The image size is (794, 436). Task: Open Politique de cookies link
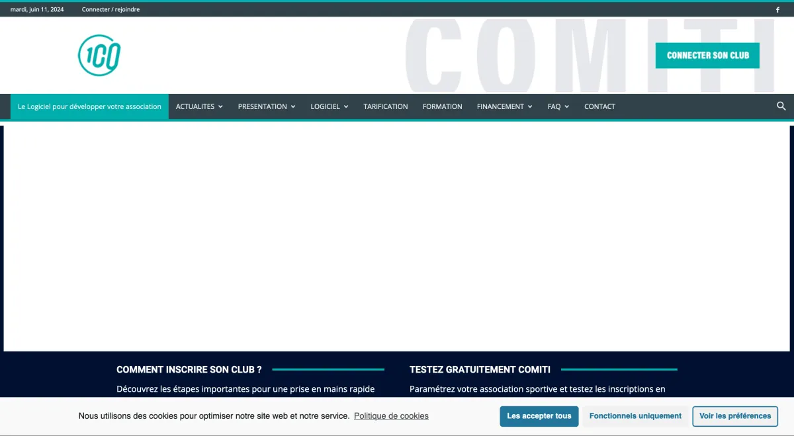click(x=391, y=416)
